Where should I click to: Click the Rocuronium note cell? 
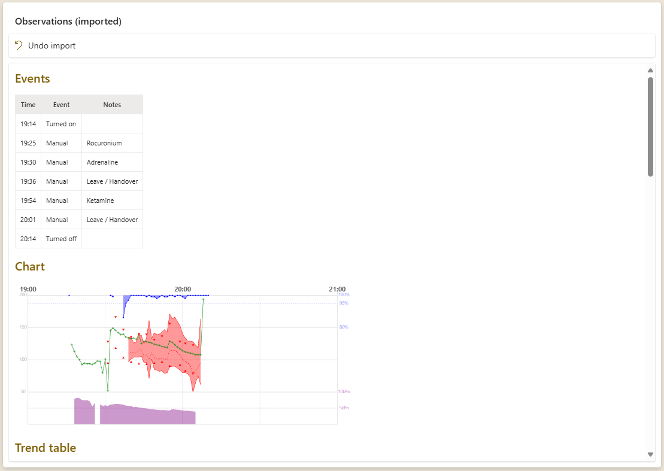[x=104, y=143]
